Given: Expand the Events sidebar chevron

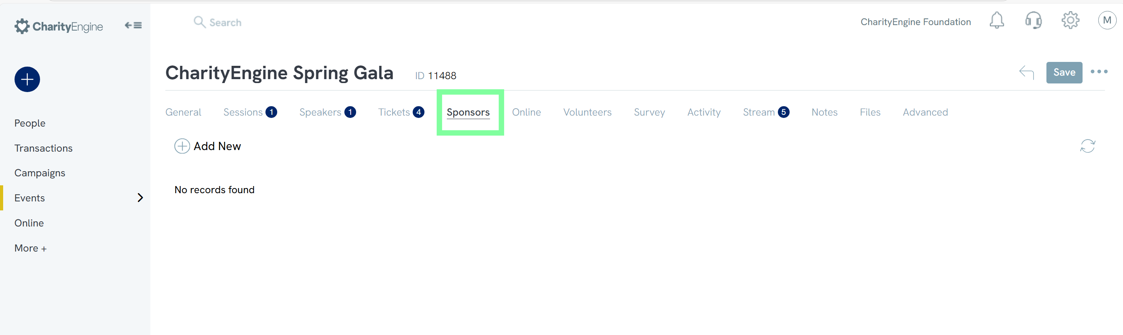Looking at the screenshot, I should tap(140, 198).
